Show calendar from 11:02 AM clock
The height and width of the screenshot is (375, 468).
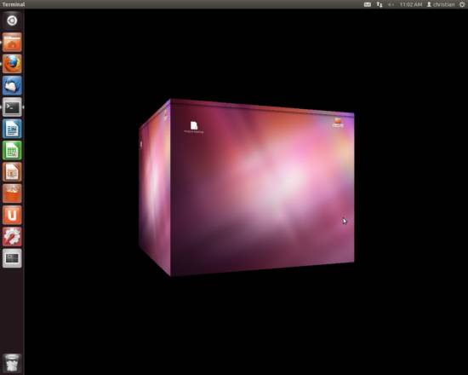click(411, 4)
